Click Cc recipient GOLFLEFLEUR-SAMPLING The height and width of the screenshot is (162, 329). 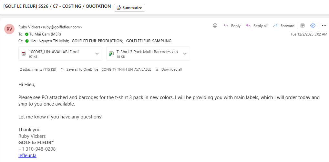(x=149, y=41)
